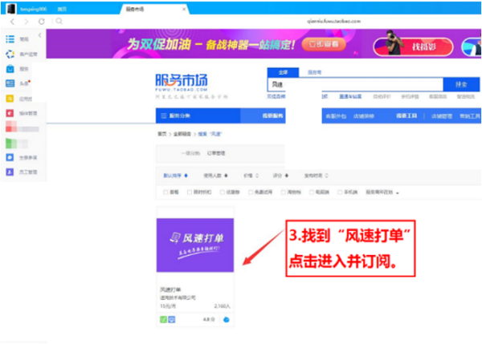This screenshot has width=482, height=344.
Task: Collapse the left sidebar with chevron
Action: point(39,35)
